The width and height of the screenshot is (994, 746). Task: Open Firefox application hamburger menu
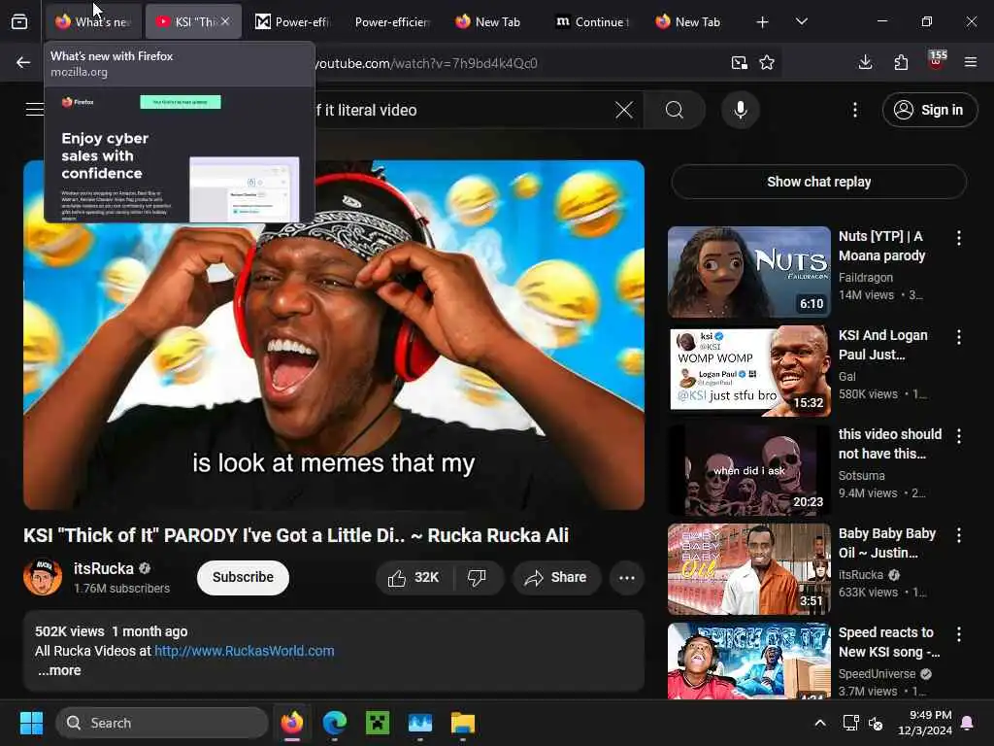971,62
